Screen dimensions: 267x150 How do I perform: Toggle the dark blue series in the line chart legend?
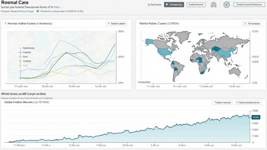coord(25,52)
